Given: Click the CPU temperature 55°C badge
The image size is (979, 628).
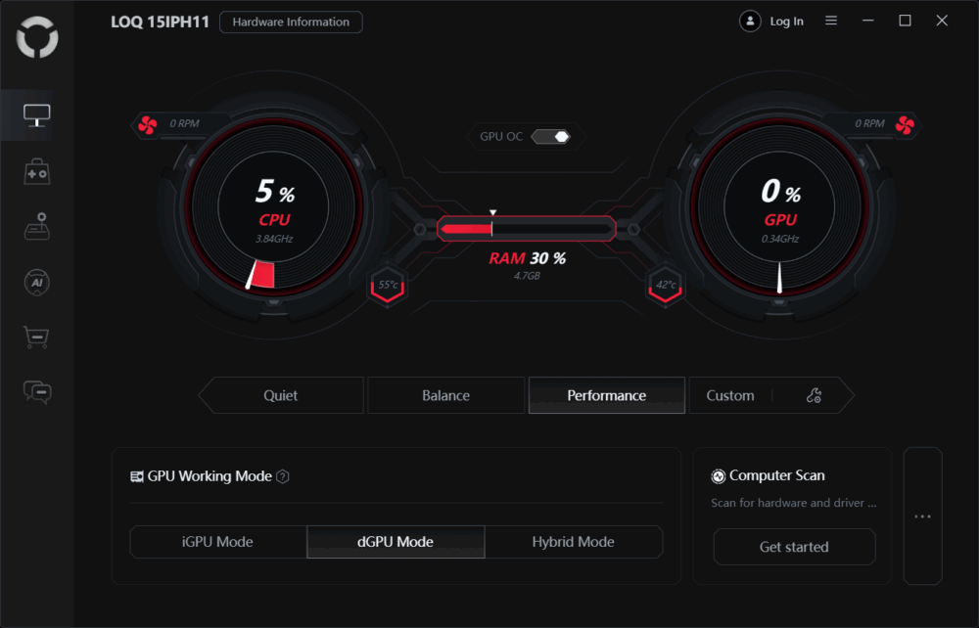Looking at the screenshot, I should point(388,287).
